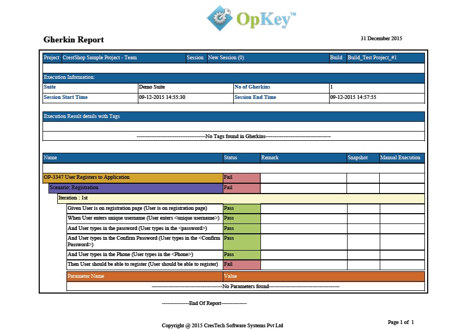Click Fail status of Scenario: Registration
468x330 pixels.
click(241, 188)
